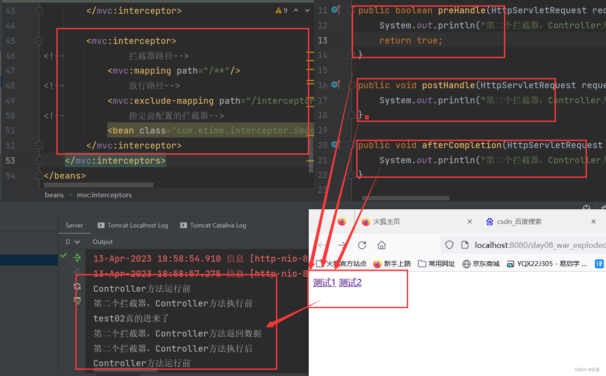Click the XML editor horizontal scrollbar
Image resolution: width=606 pixels, height=376 pixels.
click(98, 185)
